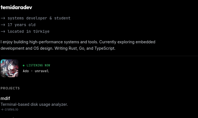Click the "located in türkiye" line
This screenshot has width=198, height=118.
click(28, 32)
